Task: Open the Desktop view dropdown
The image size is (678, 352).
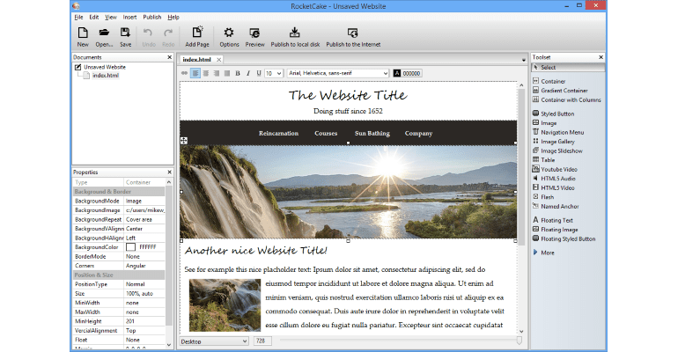Action: [214, 341]
